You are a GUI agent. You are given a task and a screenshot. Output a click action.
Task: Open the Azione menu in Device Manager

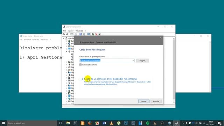71,31
